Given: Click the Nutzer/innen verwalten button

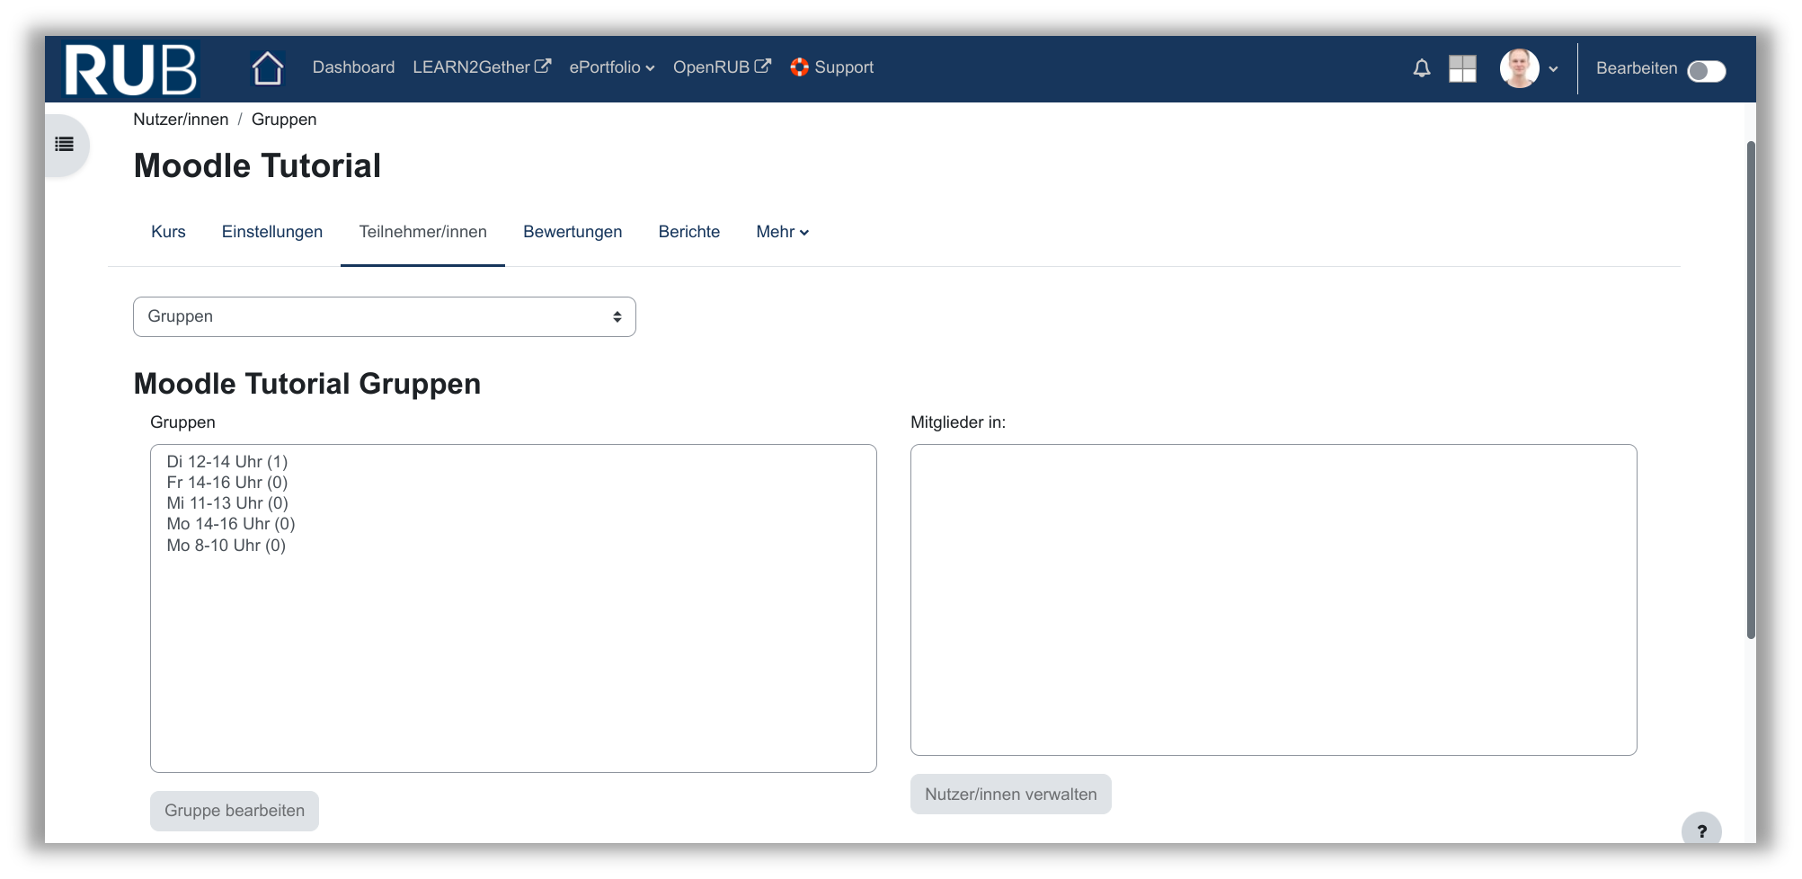Looking at the screenshot, I should point(1010,795).
